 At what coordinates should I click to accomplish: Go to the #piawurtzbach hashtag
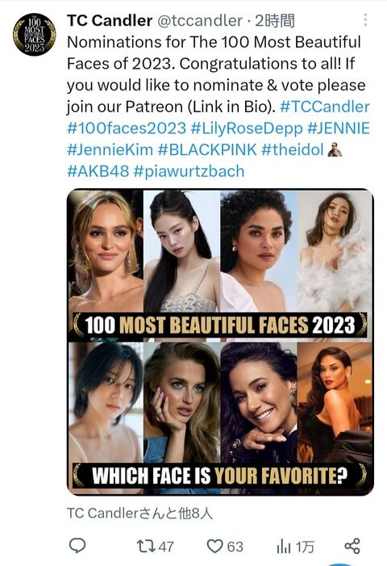189,171
